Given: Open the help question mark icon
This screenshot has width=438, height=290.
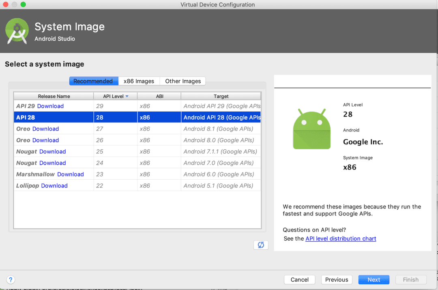Looking at the screenshot, I should (11, 280).
